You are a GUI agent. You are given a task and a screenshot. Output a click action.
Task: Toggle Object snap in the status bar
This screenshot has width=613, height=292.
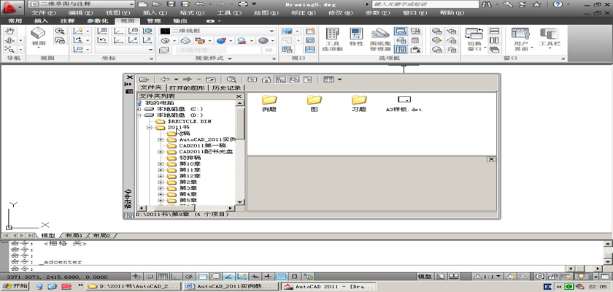[x=203, y=277]
